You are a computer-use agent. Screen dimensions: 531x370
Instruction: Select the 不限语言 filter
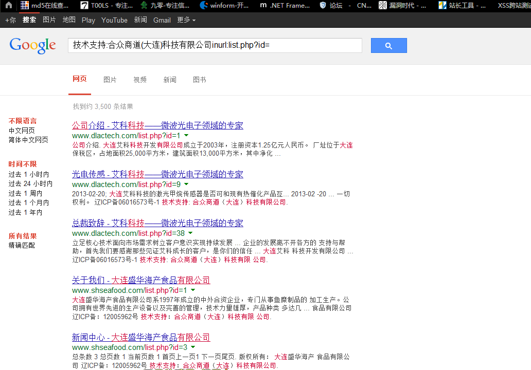click(x=23, y=121)
